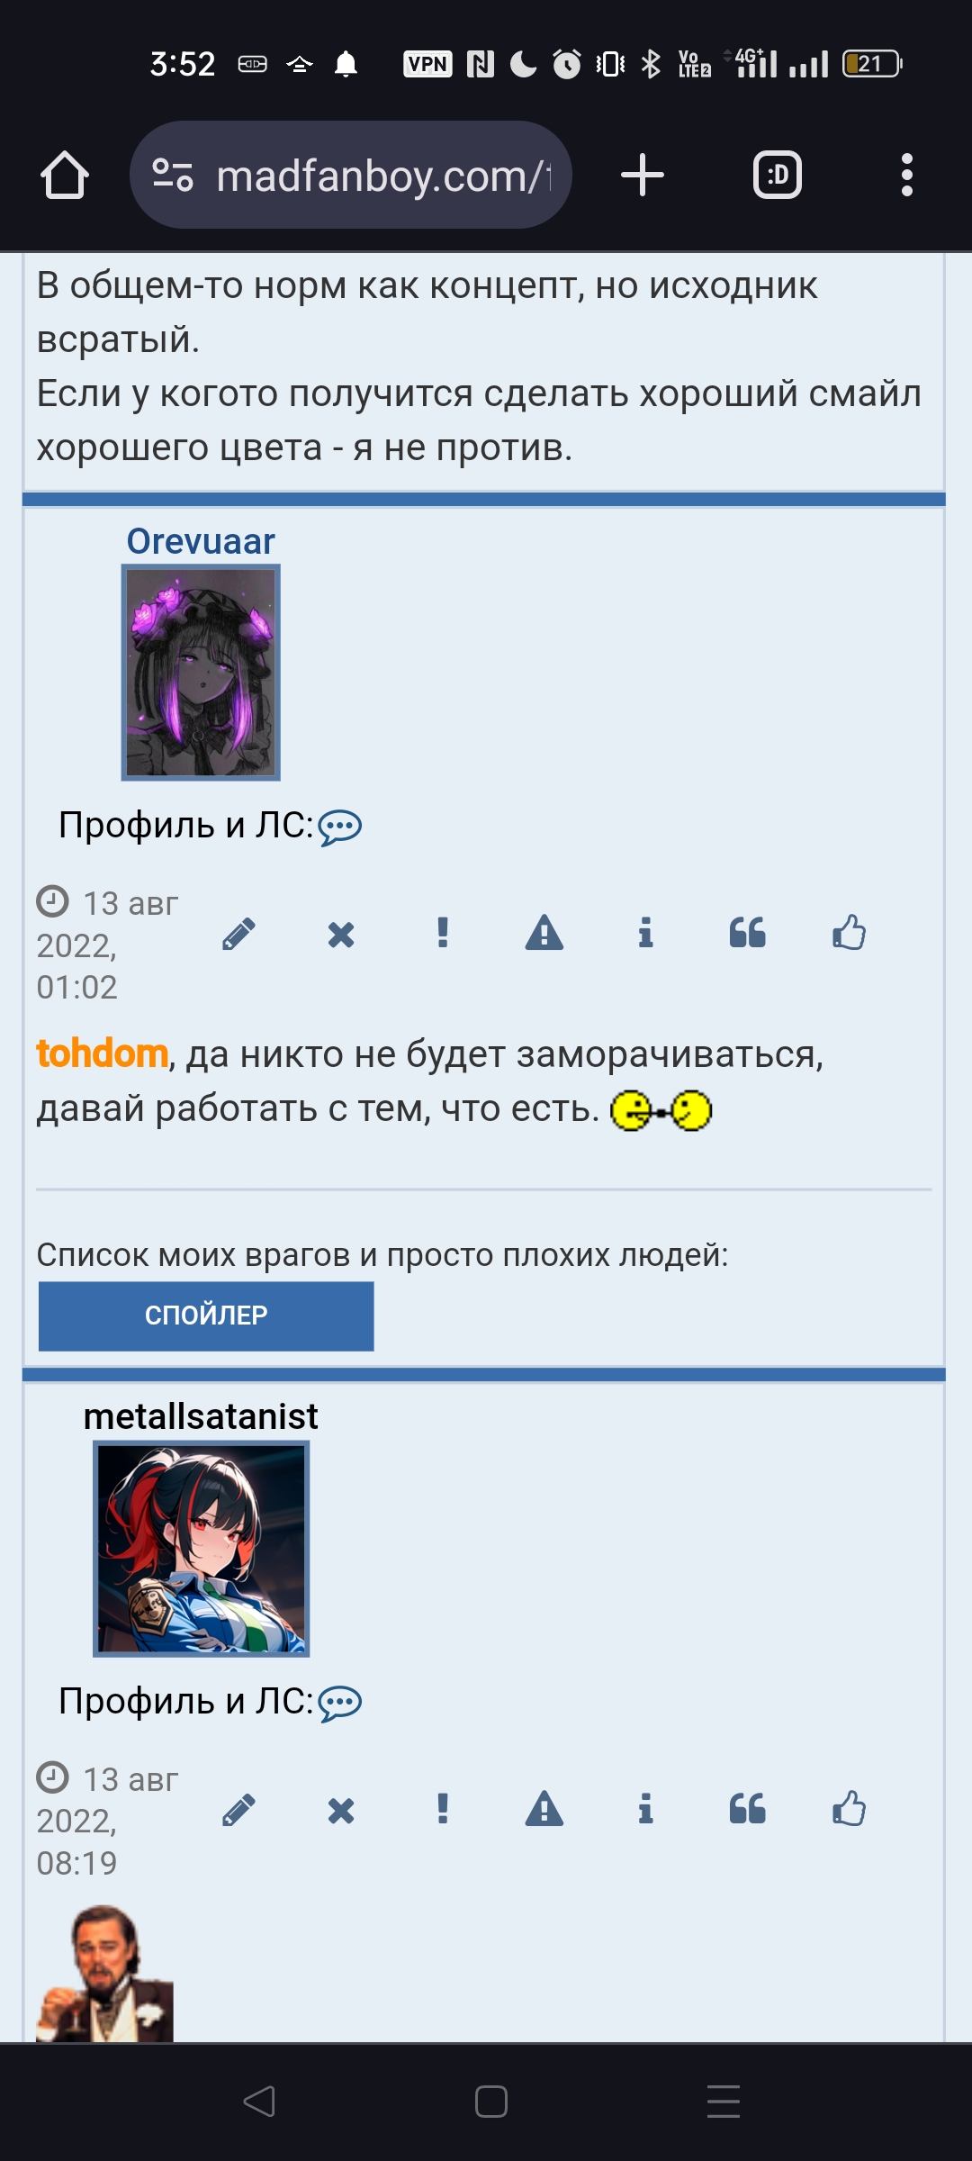972x2161 pixels.
Task: Tap the browser home icon
Action: tap(65, 175)
